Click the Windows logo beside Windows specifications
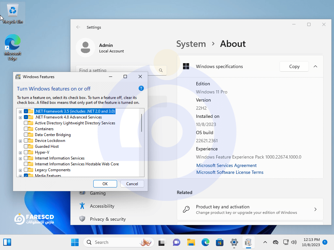This screenshot has width=334, height=250. [x=186, y=66]
